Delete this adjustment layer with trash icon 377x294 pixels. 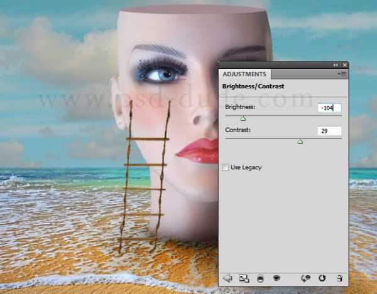pyautogui.click(x=339, y=278)
